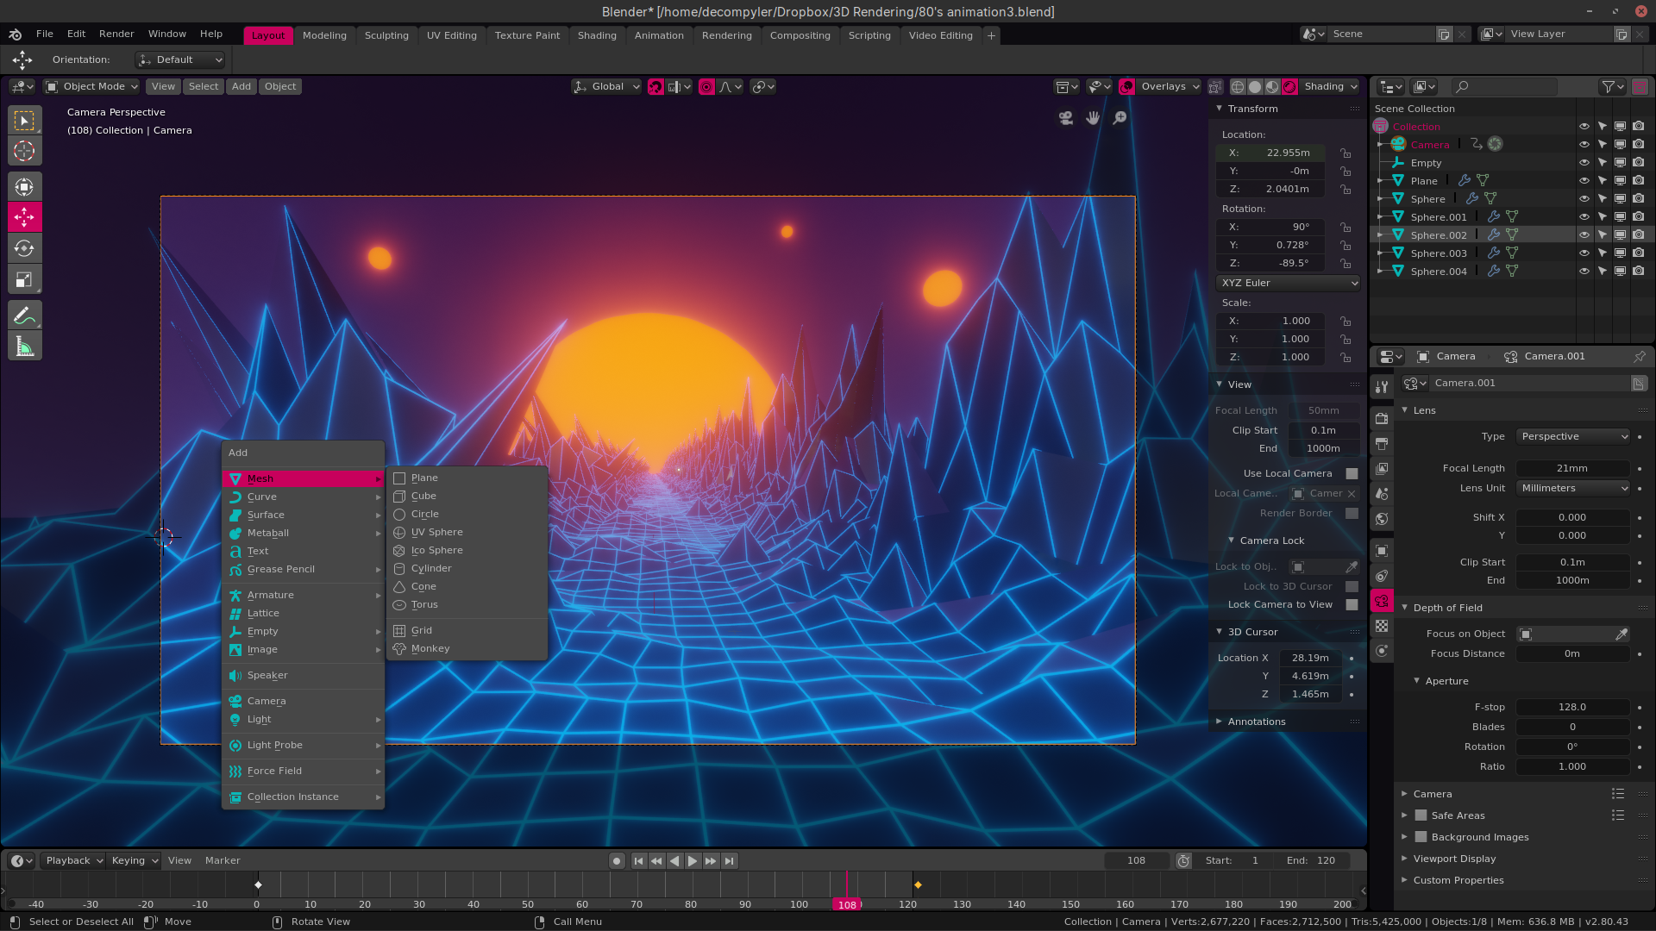Toggle render visibility for Plane
1656x931 pixels.
pos(1639,180)
